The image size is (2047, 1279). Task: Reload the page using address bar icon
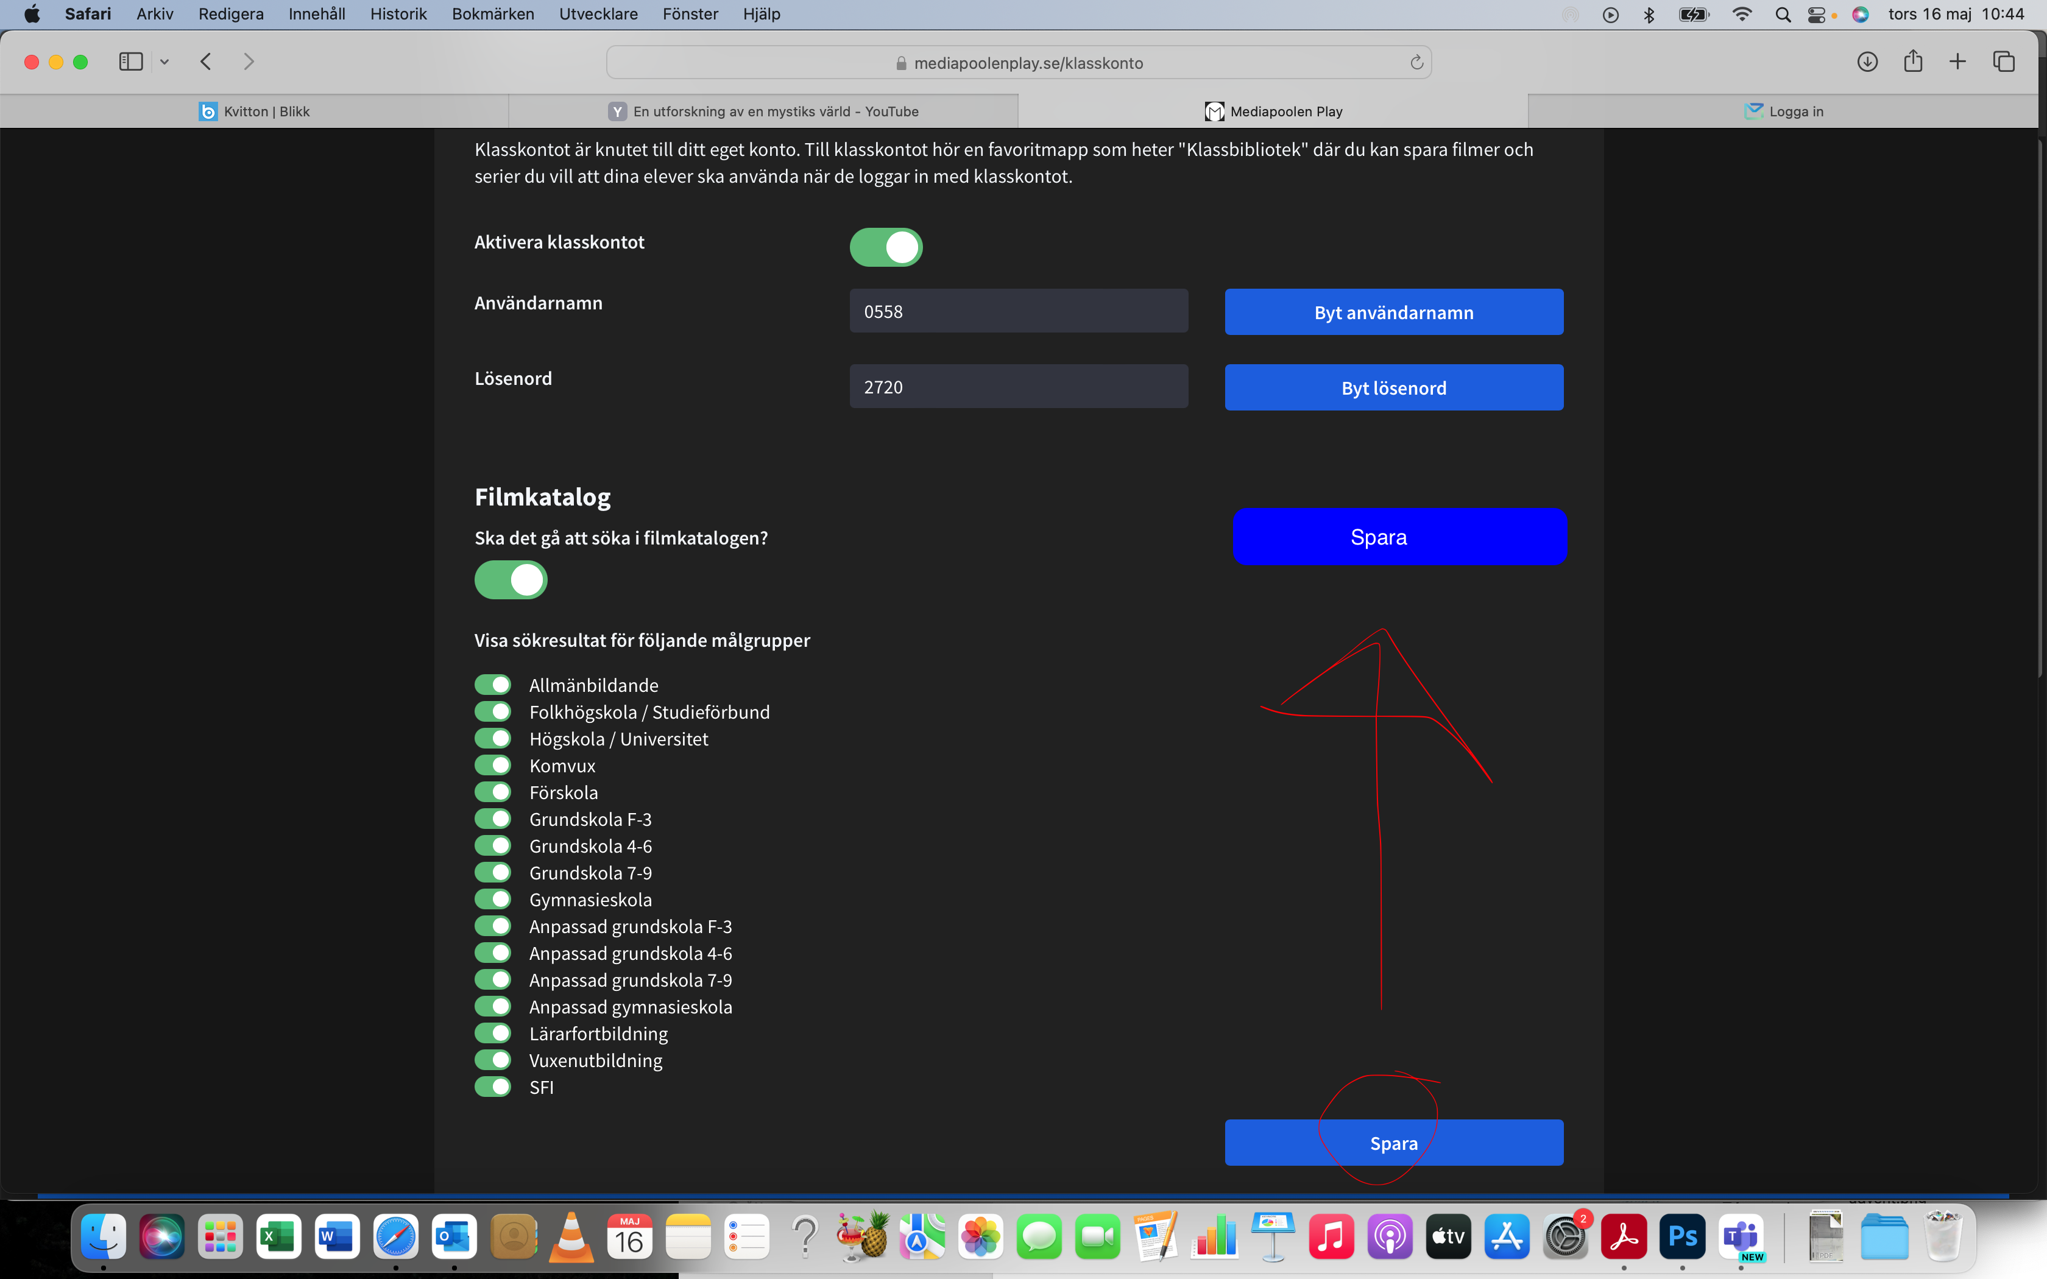[x=1416, y=63]
